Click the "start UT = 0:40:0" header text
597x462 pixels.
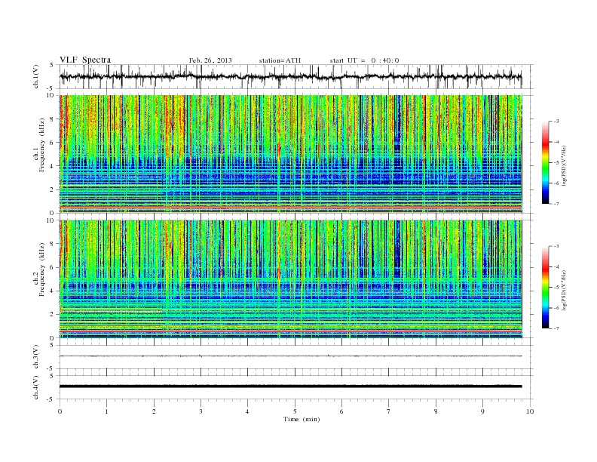coord(364,60)
